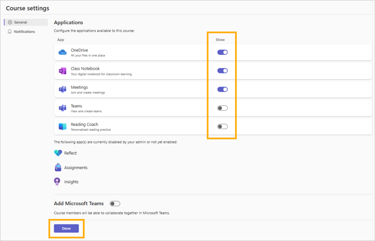Click the Reading Coach book icon
Viewport: 375px width, 241px height.
62,127
